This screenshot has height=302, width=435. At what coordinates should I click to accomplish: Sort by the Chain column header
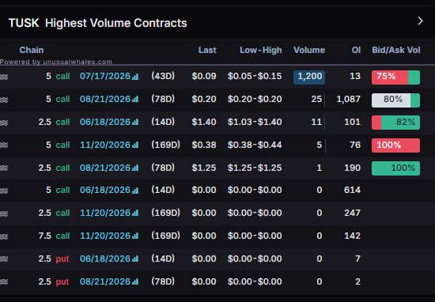[x=32, y=50]
